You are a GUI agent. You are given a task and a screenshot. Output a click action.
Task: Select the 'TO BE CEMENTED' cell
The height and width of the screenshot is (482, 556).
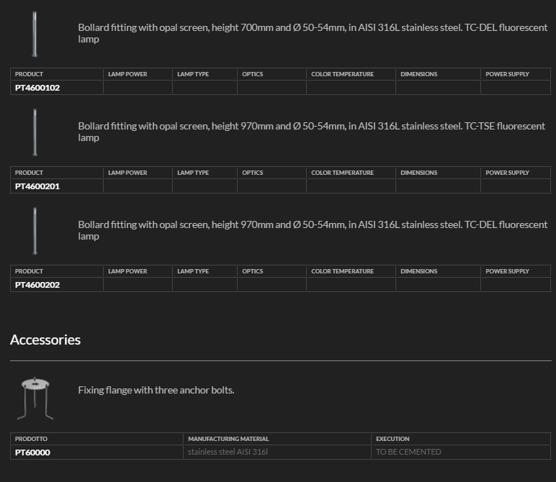point(408,453)
